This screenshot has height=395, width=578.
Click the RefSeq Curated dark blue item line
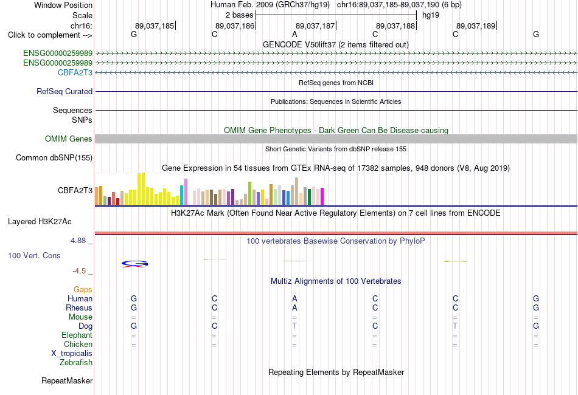tap(336, 91)
